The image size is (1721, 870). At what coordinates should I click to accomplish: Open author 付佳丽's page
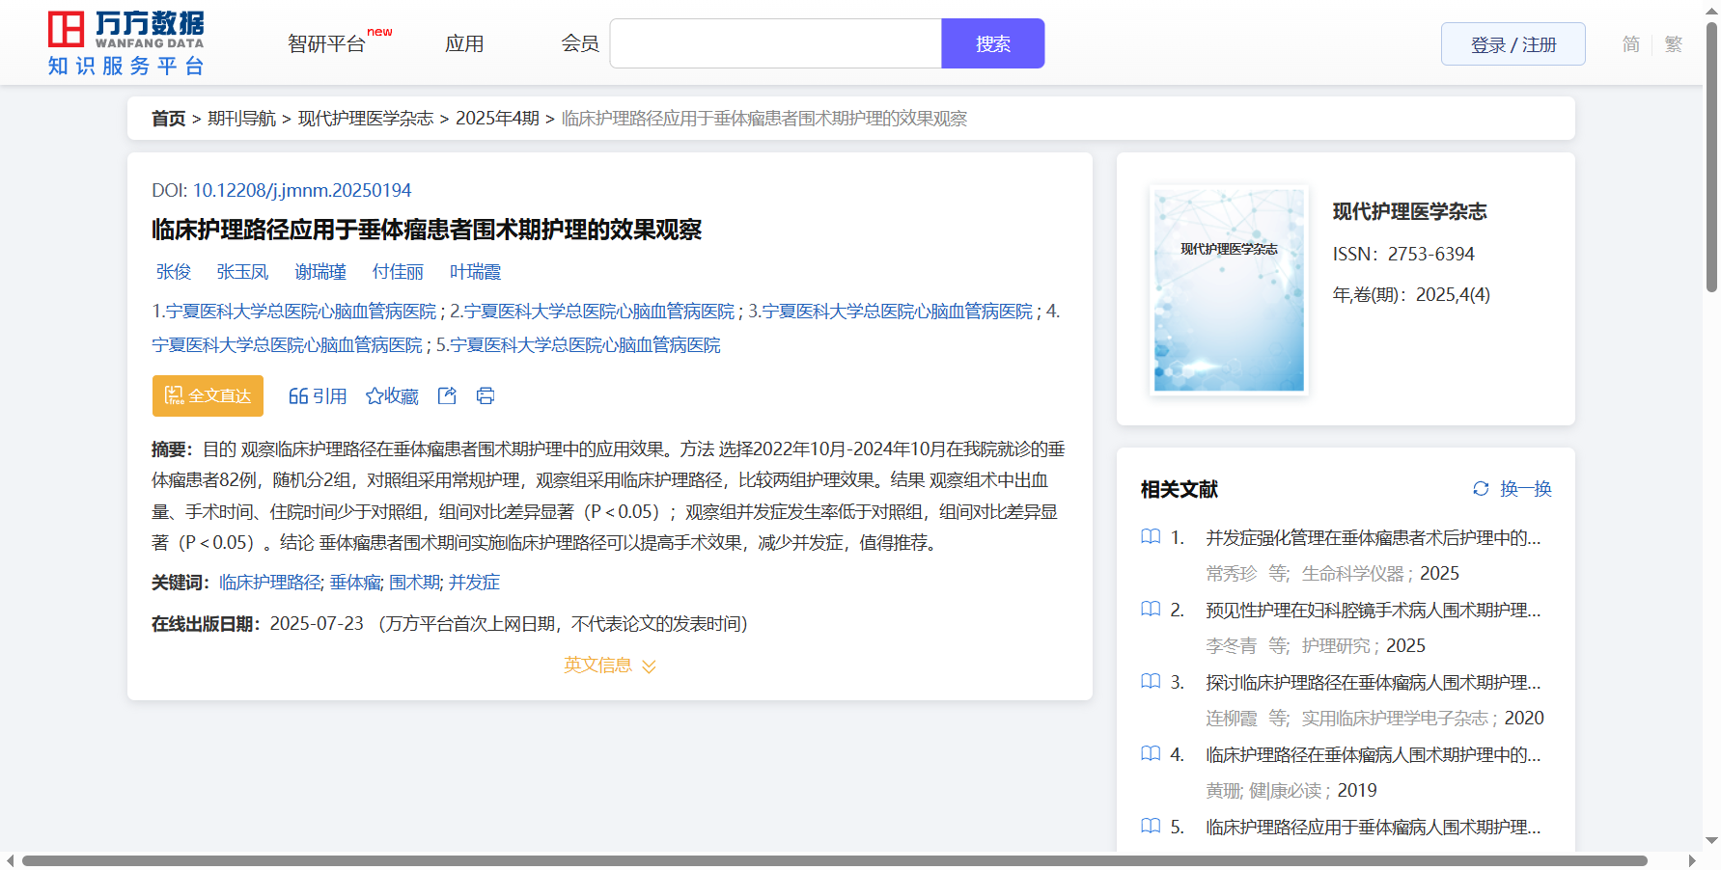click(x=398, y=272)
